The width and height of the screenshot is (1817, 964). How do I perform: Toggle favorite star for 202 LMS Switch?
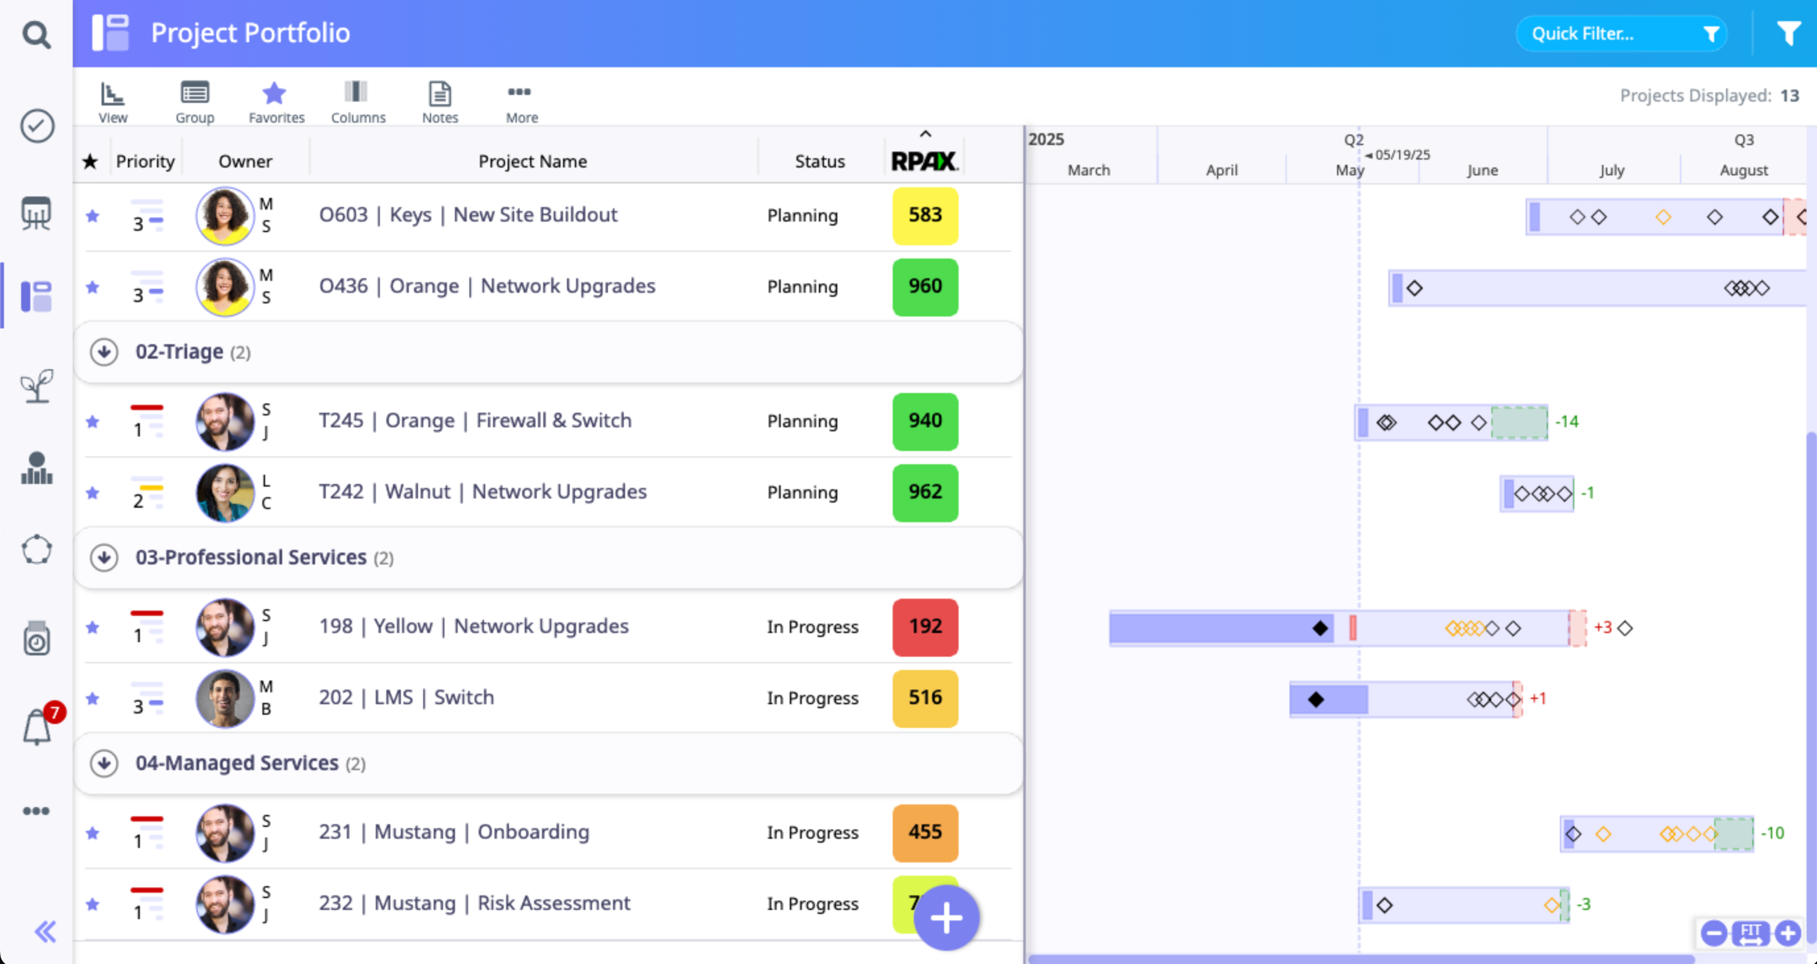pos(92,698)
